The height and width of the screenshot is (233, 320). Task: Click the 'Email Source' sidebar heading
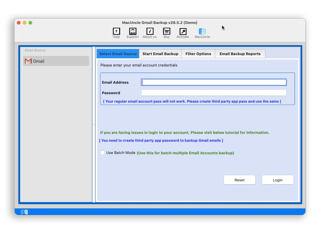coord(35,50)
